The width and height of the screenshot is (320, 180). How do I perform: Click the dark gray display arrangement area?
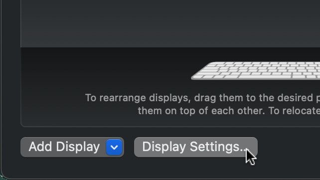(170, 23)
